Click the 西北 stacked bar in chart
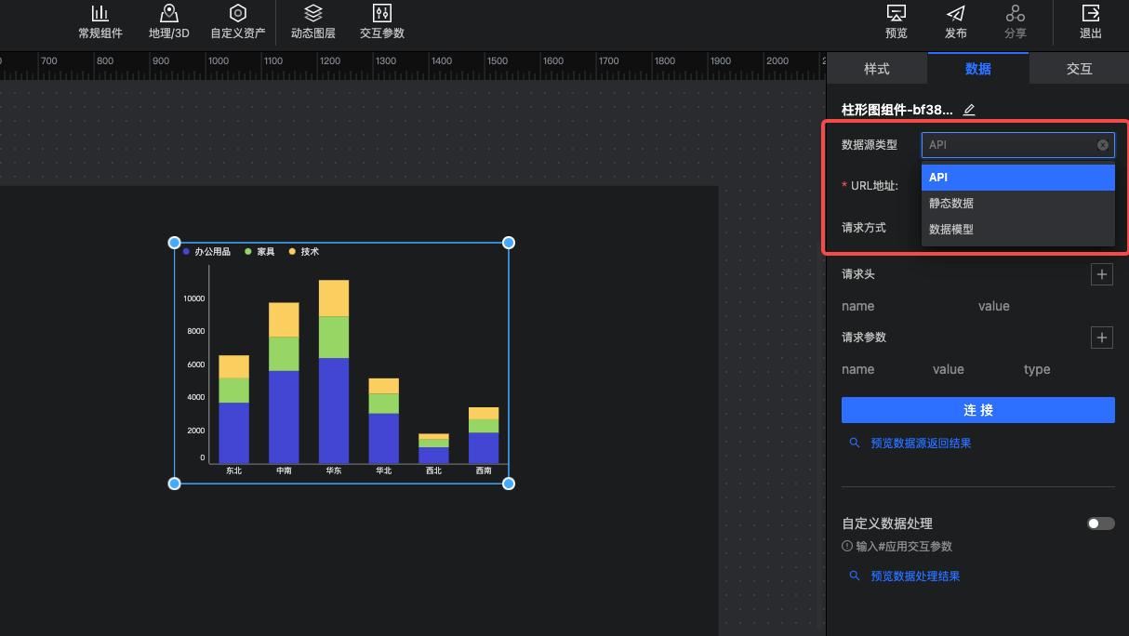1129x636 pixels. tap(433, 448)
